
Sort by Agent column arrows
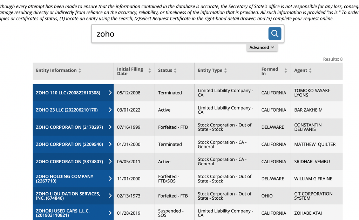310,71
